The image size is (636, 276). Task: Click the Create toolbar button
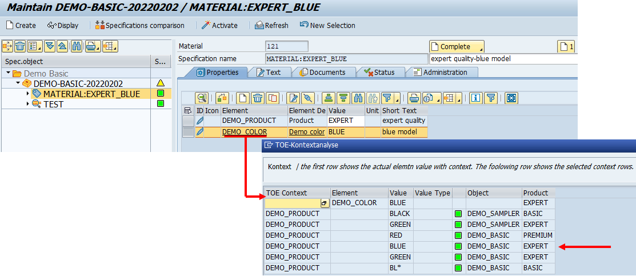21,25
